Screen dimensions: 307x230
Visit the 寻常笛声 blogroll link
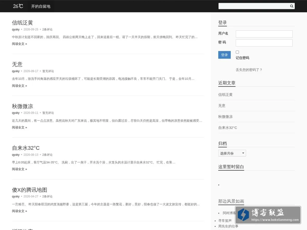pyautogui.click(x=225, y=221)
